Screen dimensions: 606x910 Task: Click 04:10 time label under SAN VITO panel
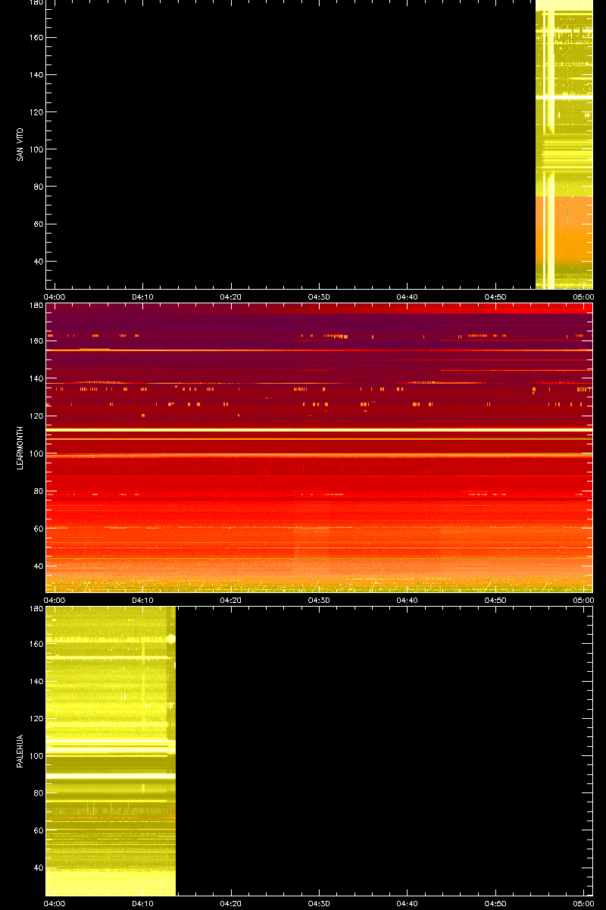(x=143, y=297)
